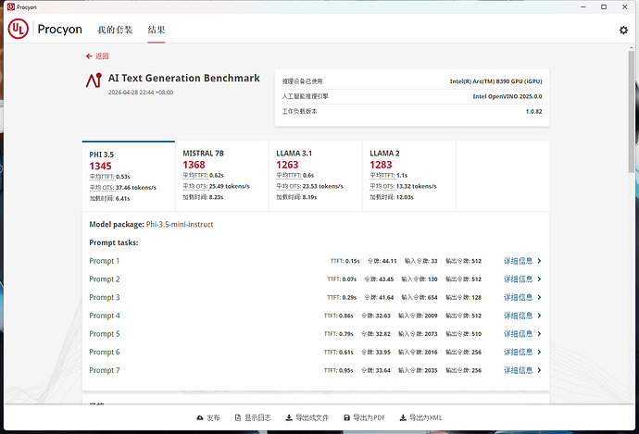639x434 pixels.
Task: Click the publish cloud icon
Action: tap(200, 417)
